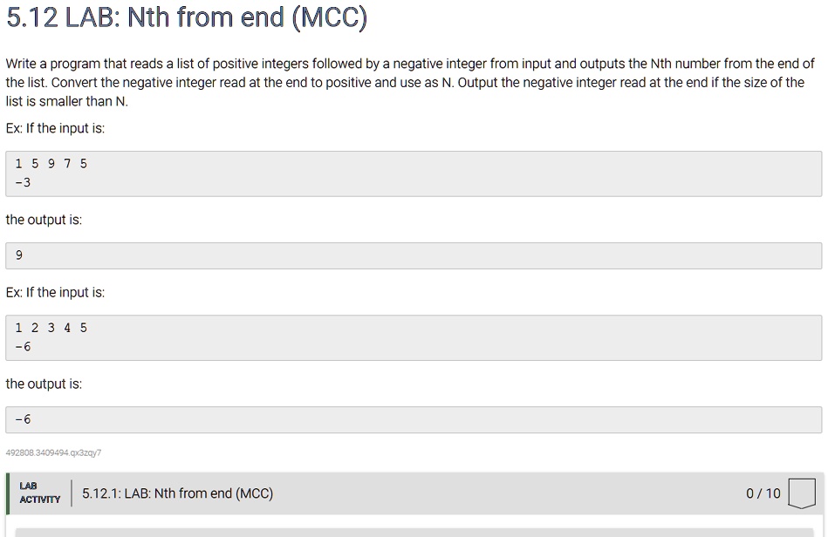Click the final output box showing -6

tap(413, 419)
